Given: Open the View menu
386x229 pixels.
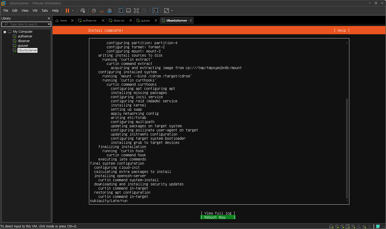Looking at the screenshot, I should tap(25, 11).
